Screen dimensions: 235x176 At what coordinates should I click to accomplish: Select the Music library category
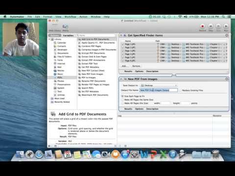[60, 74]
